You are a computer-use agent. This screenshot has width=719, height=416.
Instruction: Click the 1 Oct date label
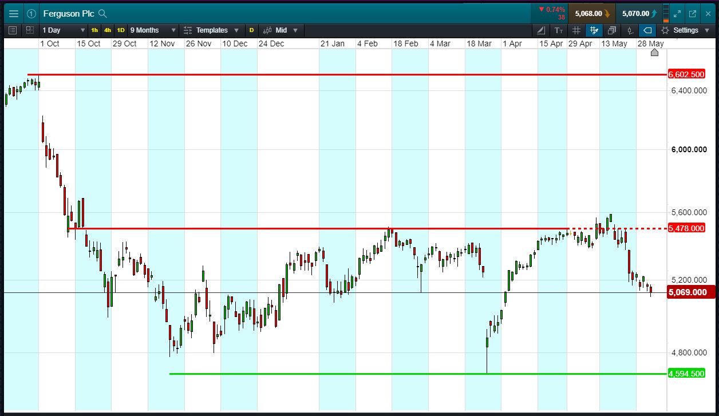click(x=50, y=43)
